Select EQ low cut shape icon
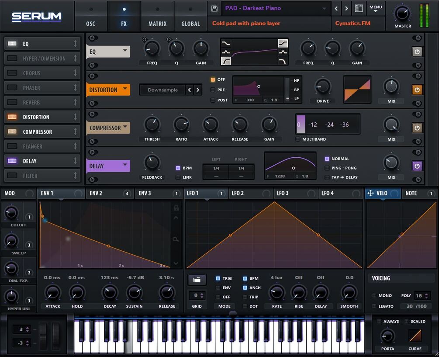 [226, 61]
